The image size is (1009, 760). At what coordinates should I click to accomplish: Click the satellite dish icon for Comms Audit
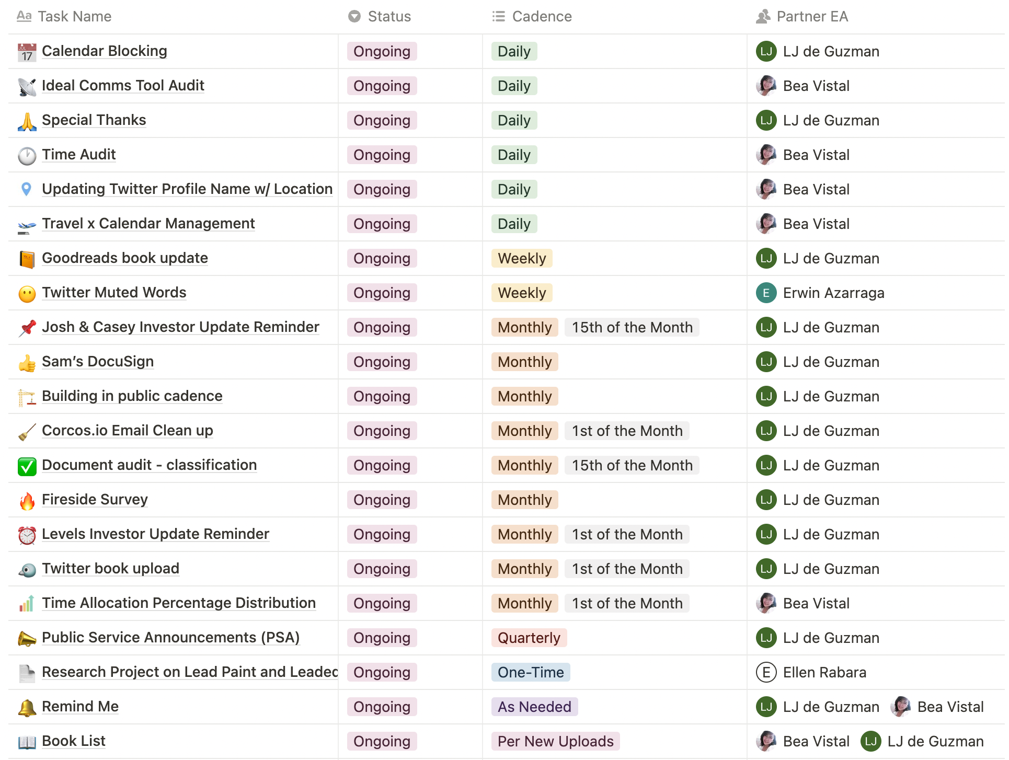coord(27,86)
